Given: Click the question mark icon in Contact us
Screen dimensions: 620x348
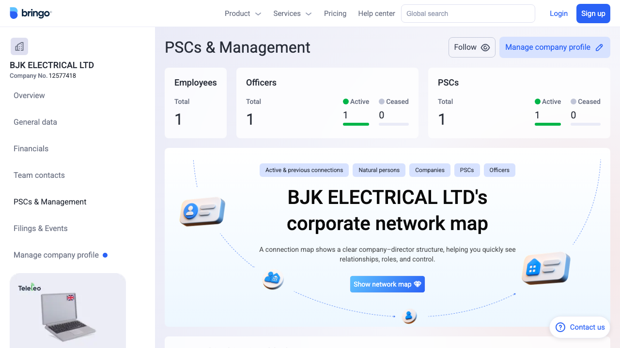Looking at the screenshot, I should pyautogui.click(x=560, y=327).
